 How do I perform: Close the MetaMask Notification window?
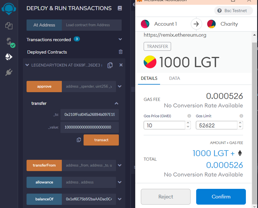coord(249,1)
